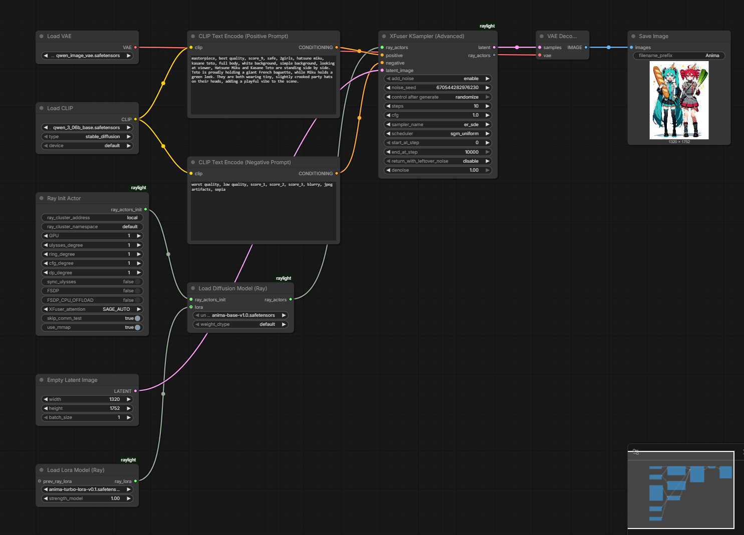Image resolution: width=744 pixels, height=535 pixels.
Task: Click the link midpoint between VAE Decode and Save Image
Action: pos(609,48)
